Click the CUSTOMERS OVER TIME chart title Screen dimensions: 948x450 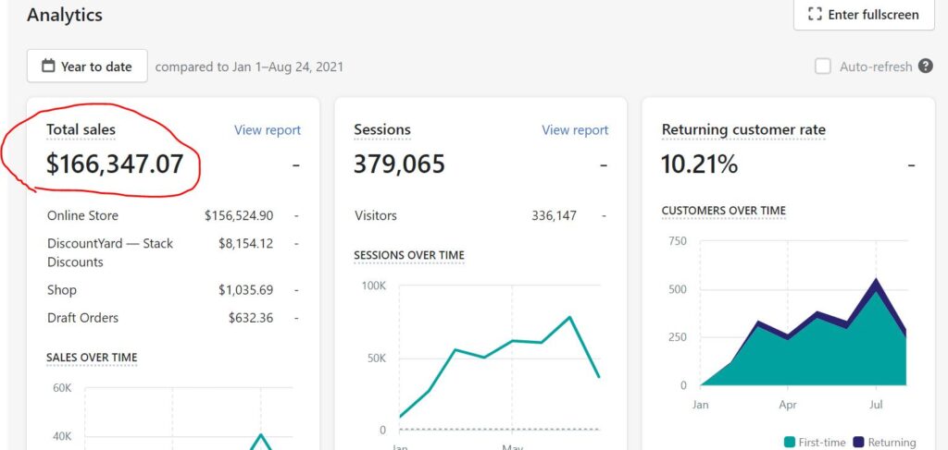tap(724, 211)
